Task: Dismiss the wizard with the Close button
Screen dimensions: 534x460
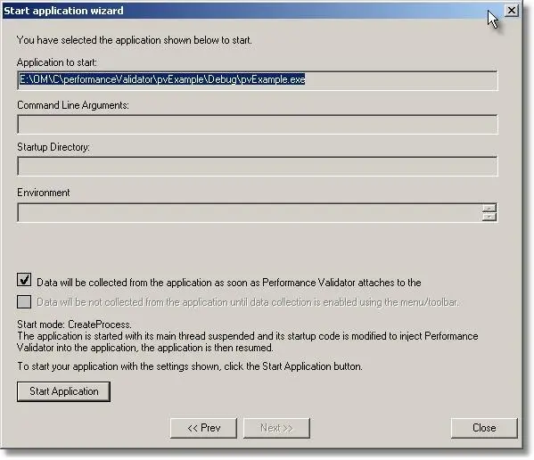Action: tap(484, 428)
